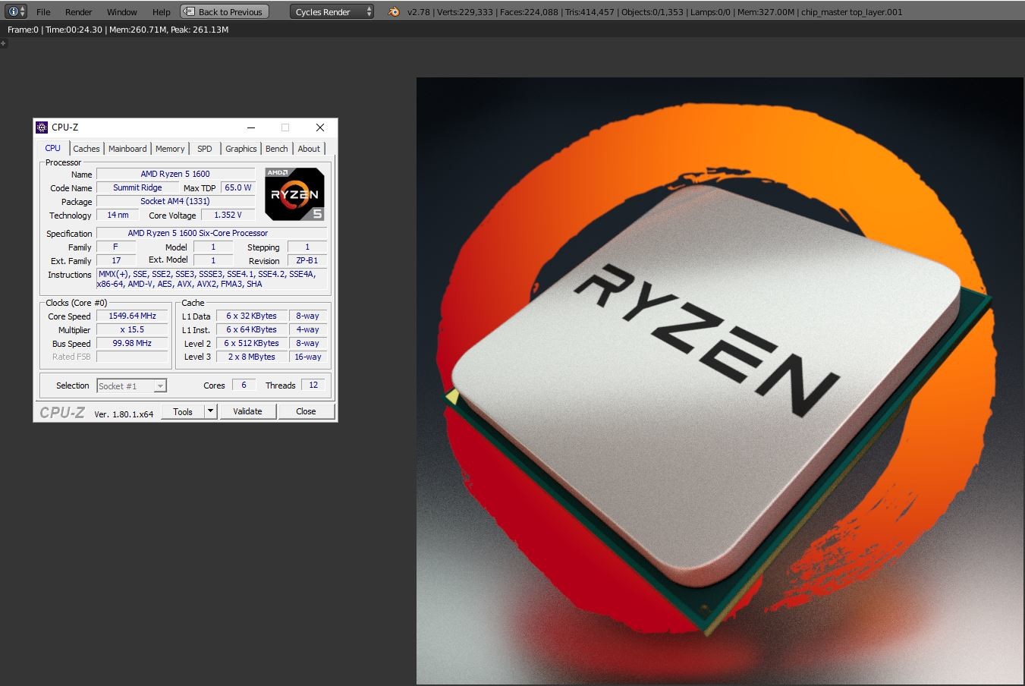Click the editor split corner widget
This screenshot has height=686, width=1025.
point(3,43)
